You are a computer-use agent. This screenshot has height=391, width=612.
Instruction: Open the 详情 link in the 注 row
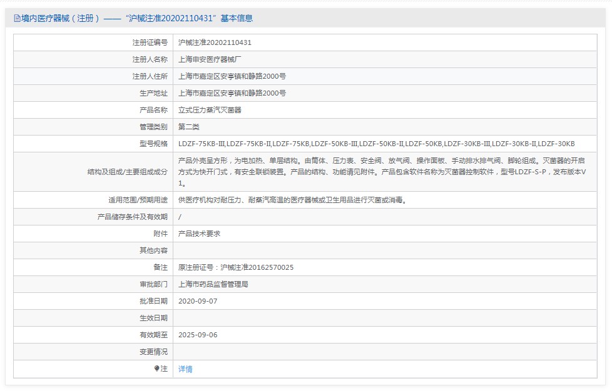[185, 369]
